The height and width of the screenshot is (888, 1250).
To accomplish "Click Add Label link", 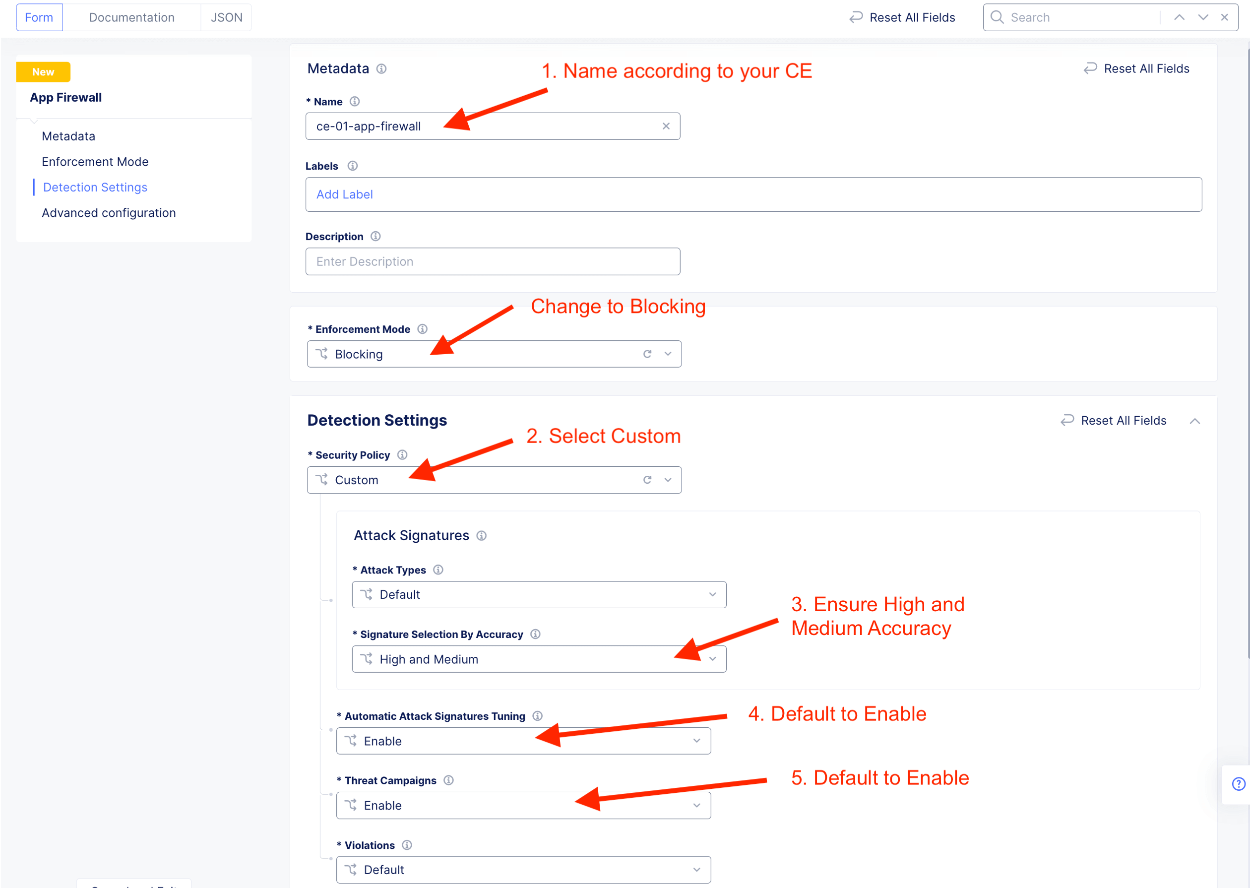I will (x=344, y=194).
